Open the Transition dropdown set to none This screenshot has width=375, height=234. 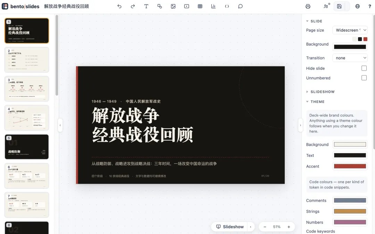coord(350,58)
